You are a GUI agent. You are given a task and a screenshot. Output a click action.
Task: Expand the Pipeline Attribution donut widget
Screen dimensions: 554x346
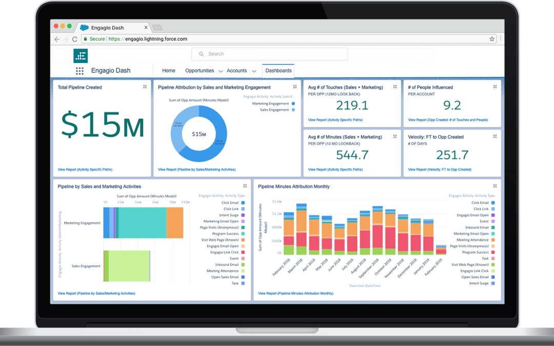(x=295, y=87)
